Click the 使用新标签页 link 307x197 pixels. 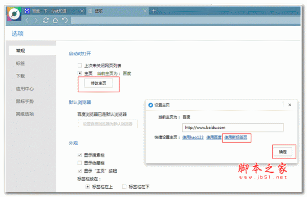click(x=236, y=137)
